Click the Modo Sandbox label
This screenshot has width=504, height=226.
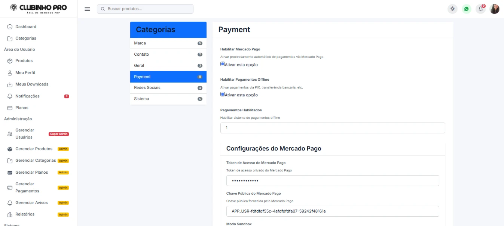pyautogui.click(x=239, y=224)
